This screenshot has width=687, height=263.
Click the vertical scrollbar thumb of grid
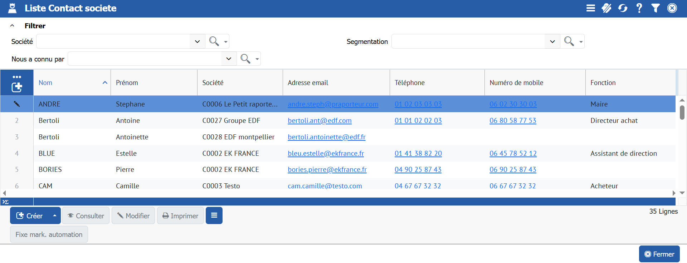682,113
